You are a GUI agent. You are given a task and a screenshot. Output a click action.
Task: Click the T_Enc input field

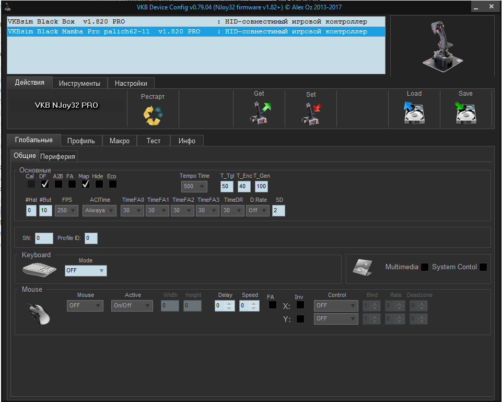[x=244, y=187]
